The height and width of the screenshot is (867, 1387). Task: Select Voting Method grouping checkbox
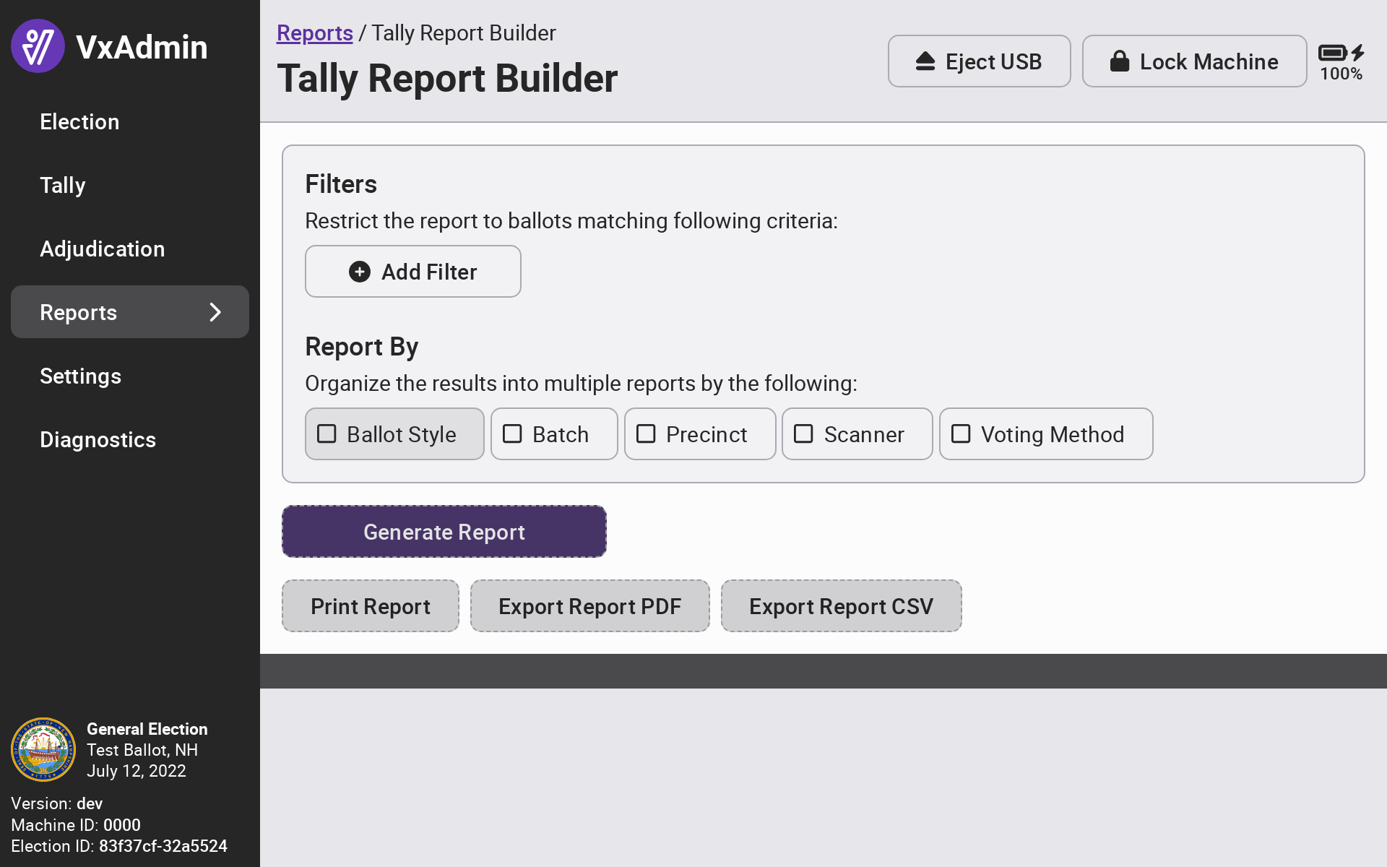click(961, 434)
